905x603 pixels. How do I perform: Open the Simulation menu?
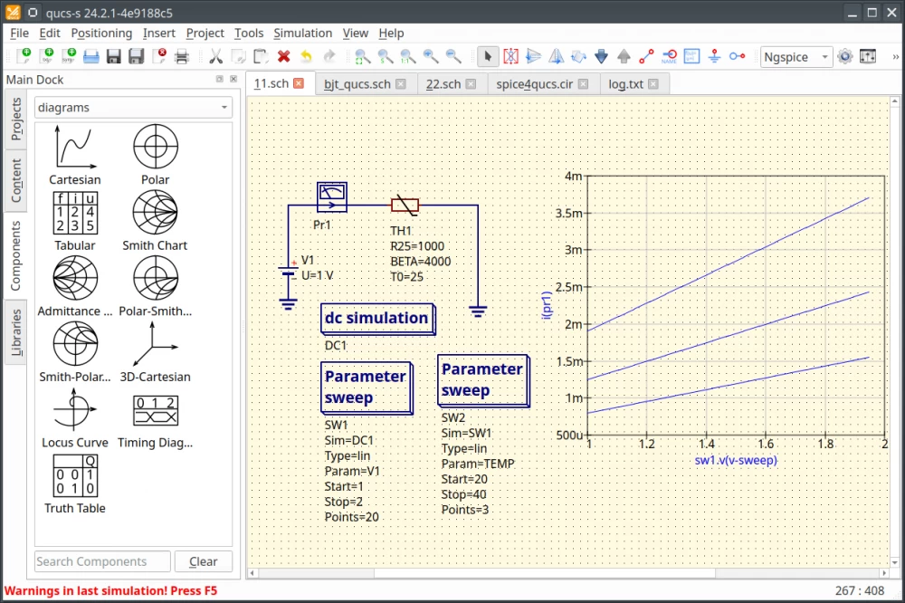302,33
